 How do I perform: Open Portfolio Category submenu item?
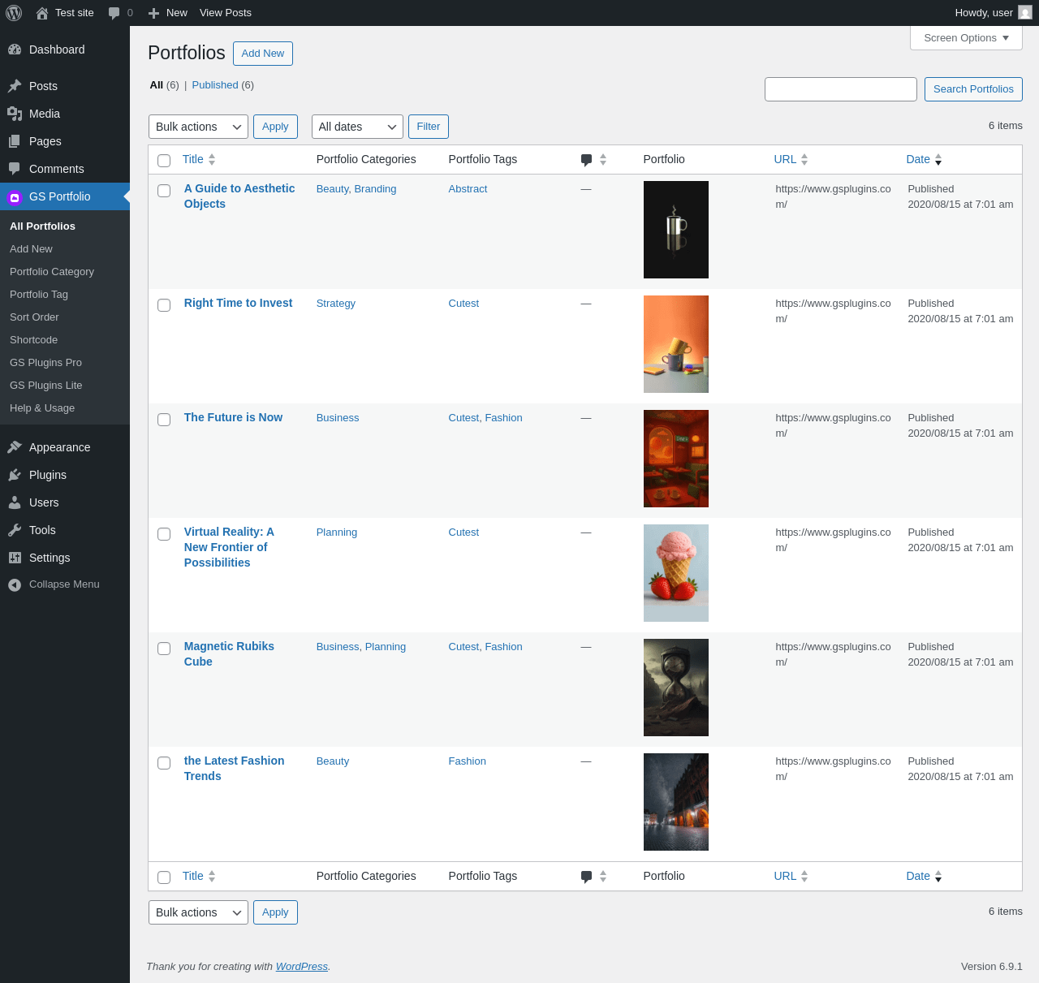(x=52, y=272)
